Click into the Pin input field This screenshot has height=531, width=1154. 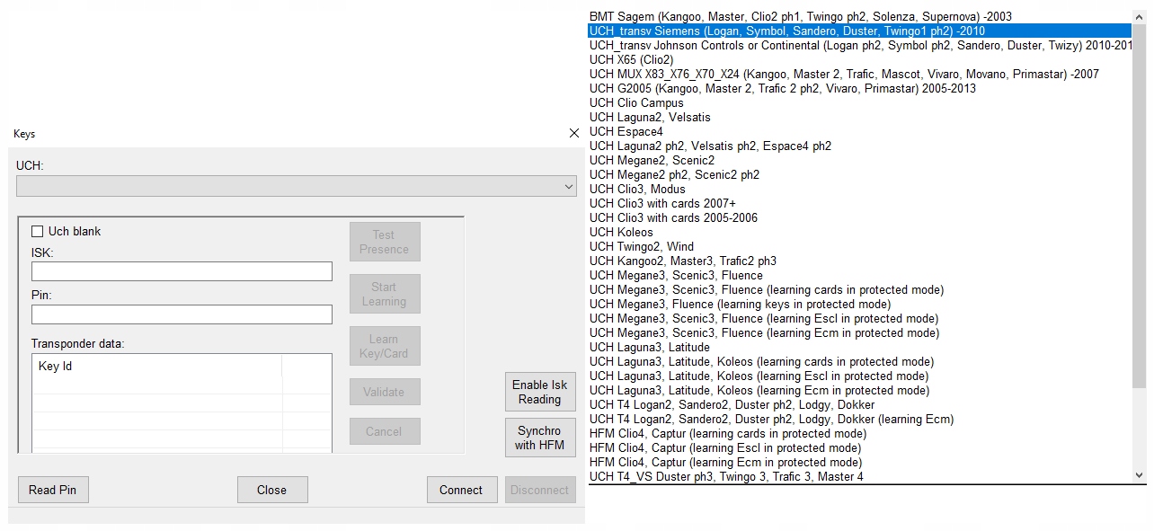pos(182,314)
